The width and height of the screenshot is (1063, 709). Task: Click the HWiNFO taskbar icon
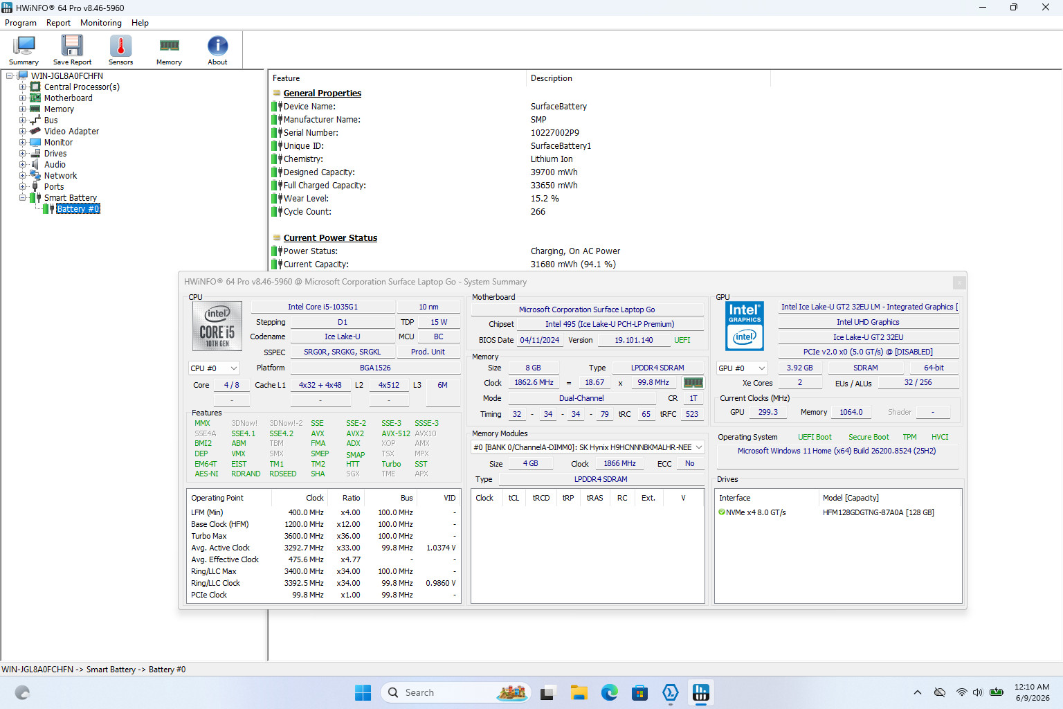tap(700, 692)
